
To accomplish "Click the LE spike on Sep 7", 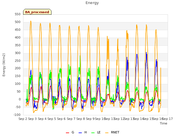I will tap(80, 56).
